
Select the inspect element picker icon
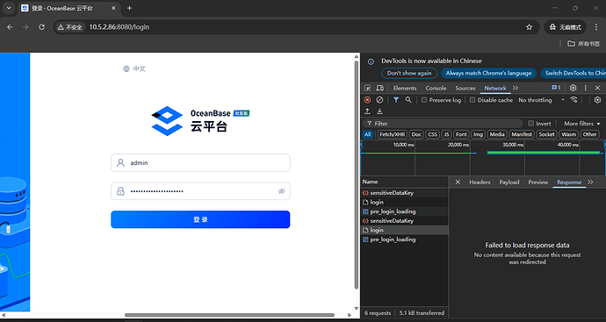(x=367, y=88)
